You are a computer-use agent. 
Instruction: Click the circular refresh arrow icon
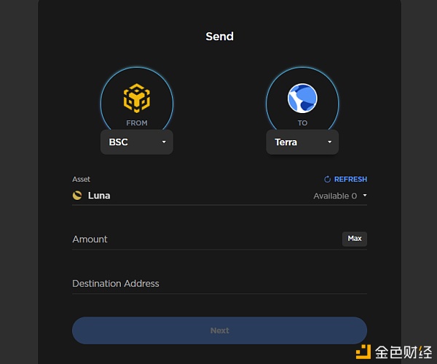tap(327, 179)
